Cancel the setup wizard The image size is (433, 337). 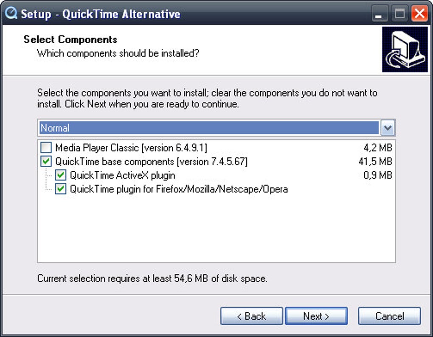(x=389, y=316)
